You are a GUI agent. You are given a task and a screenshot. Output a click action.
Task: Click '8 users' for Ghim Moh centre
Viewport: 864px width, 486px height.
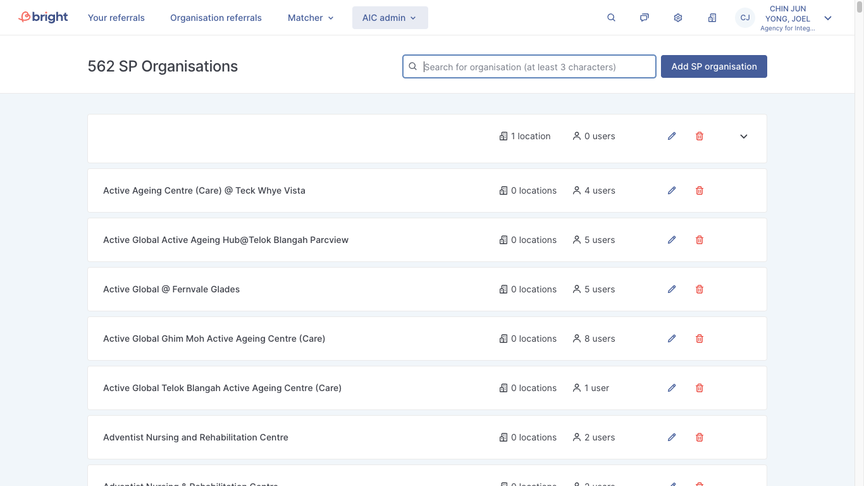[x=594, y=339]
